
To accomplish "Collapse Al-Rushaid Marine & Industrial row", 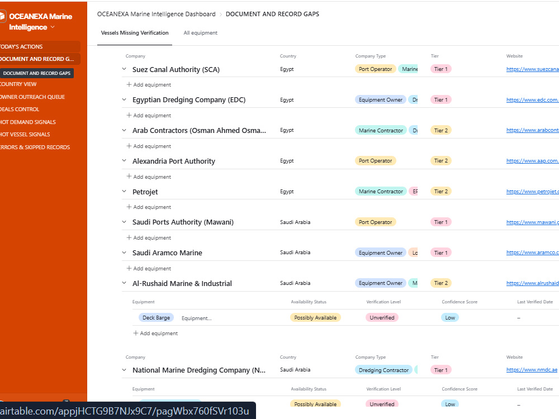I will coord(124,283).
